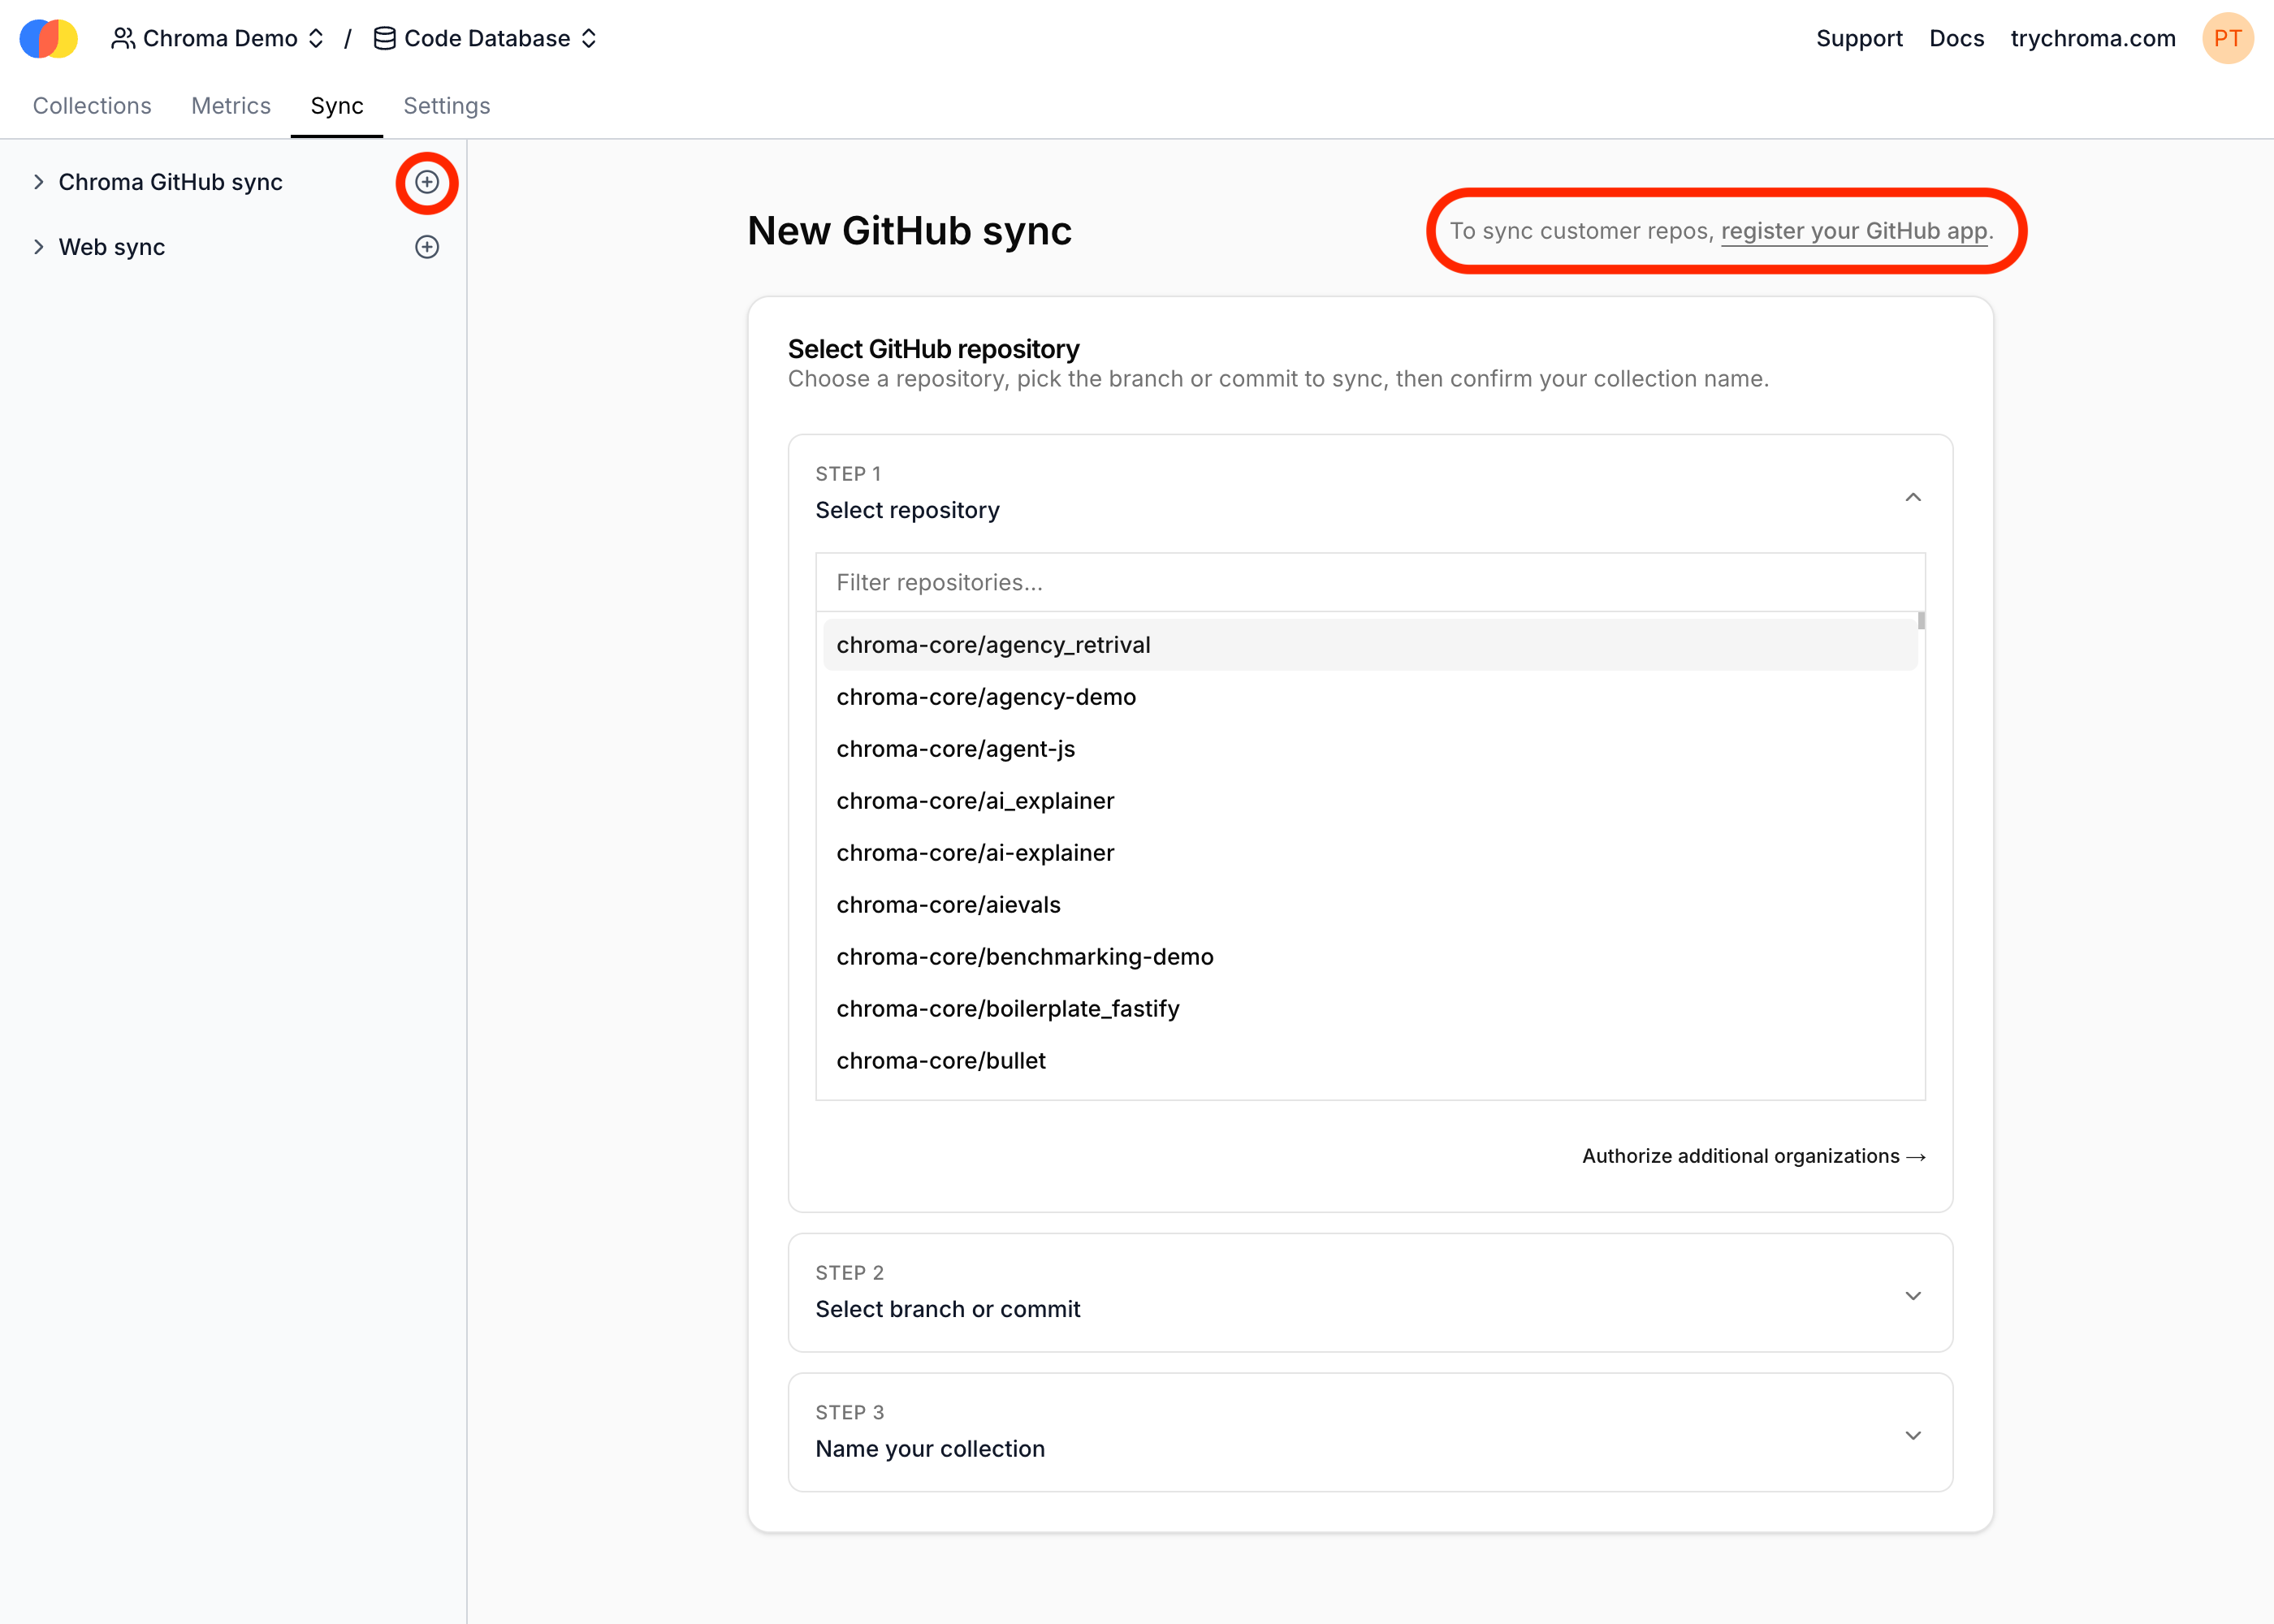Switch to the Collections tab
The image size is (2274, 1624).
[92, 106]
